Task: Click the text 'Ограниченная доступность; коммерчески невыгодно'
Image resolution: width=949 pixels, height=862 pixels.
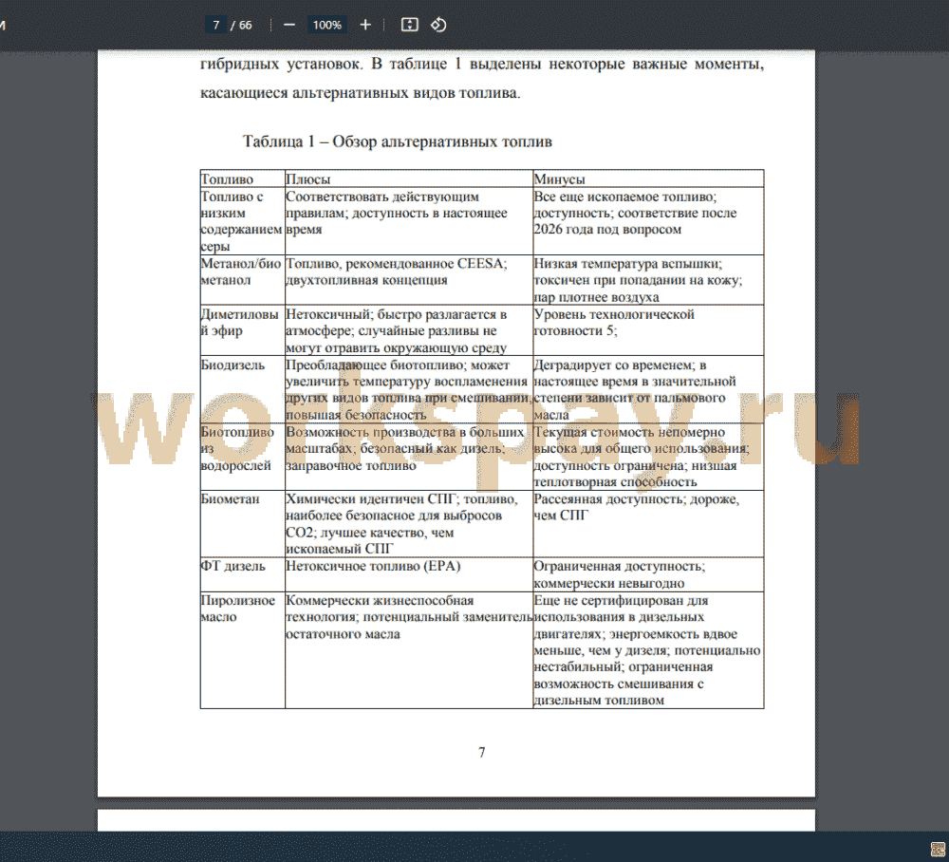Action: tap(619, 574)
